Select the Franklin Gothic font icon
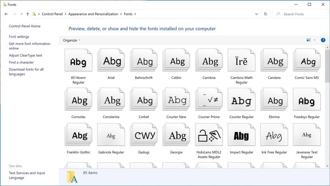The width and height of the screenshot is (330, 186). click(x=78, y=135)
